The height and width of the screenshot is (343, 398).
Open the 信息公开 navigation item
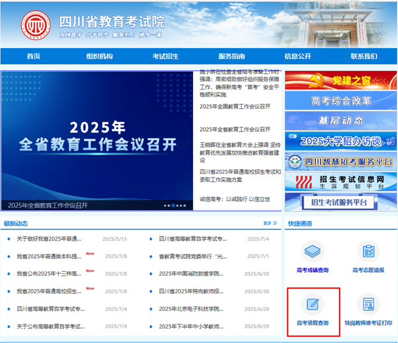(298, 56)
